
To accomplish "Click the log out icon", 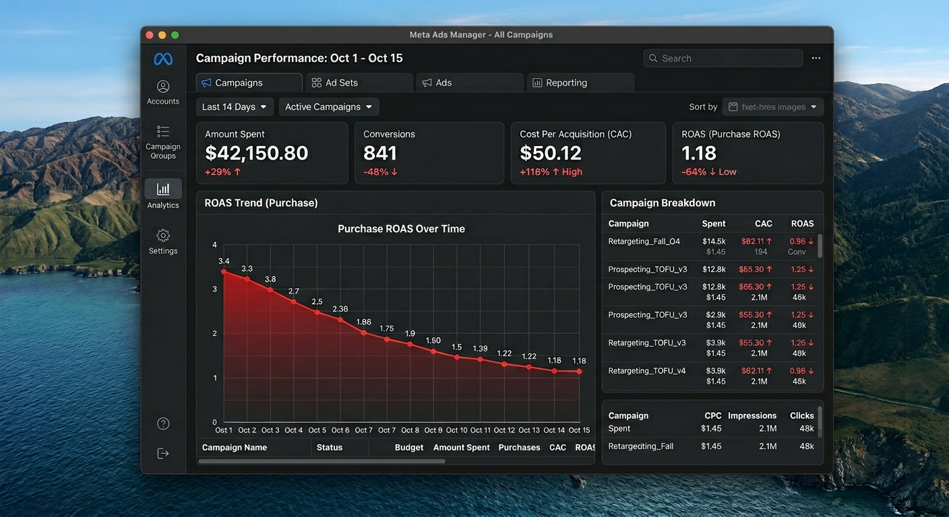I will [x=163, y=453].
